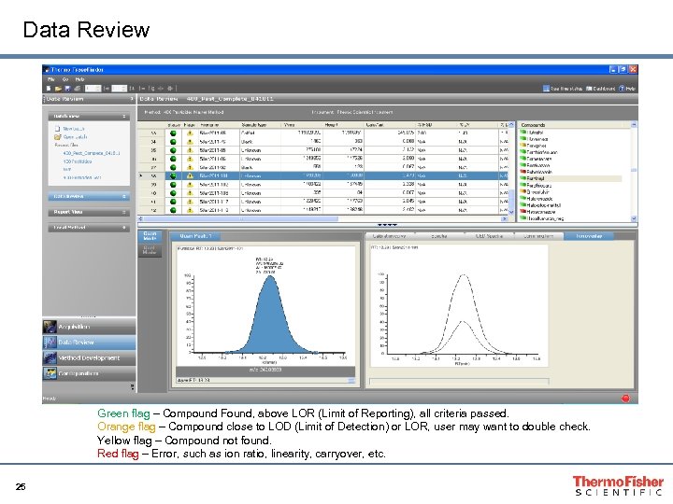
Task: Switch to the Confirming Ions tab
Action: [538, 236]
